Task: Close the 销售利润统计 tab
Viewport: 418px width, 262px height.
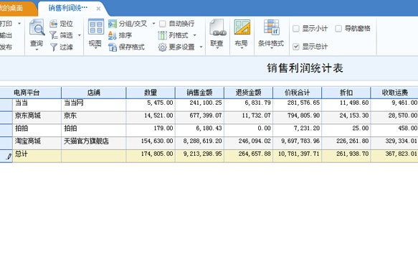Action: [x=98, y=9]
